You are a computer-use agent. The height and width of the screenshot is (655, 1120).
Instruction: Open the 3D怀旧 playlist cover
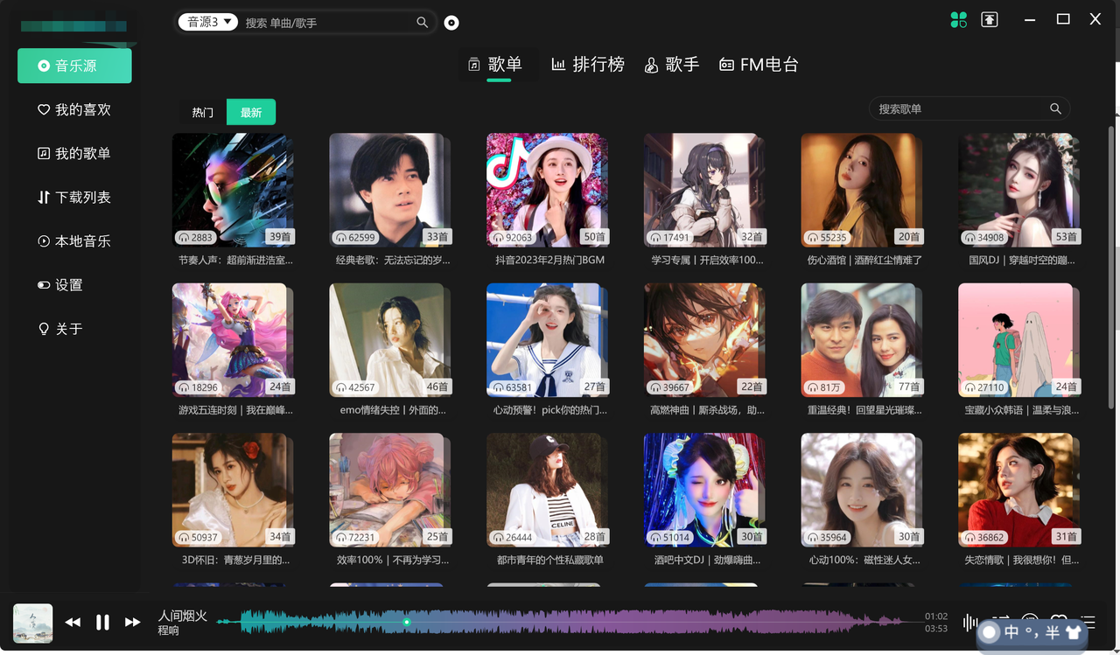tap(233, 491)
